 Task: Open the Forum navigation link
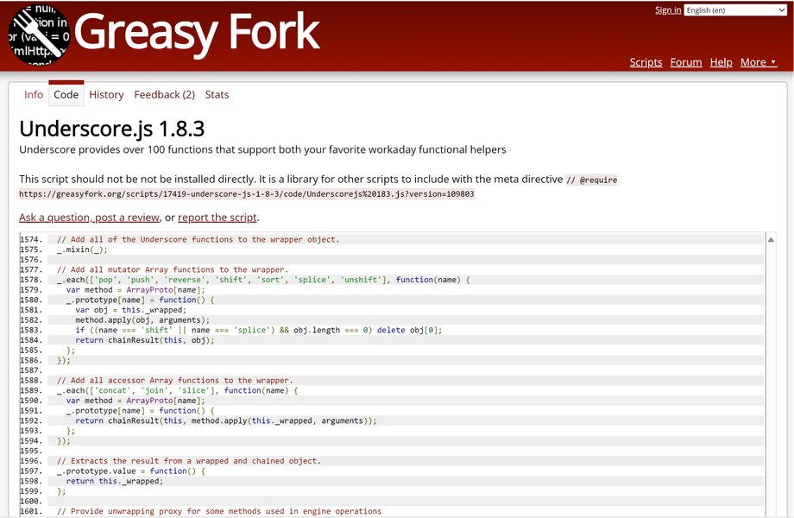coord(686,62)
